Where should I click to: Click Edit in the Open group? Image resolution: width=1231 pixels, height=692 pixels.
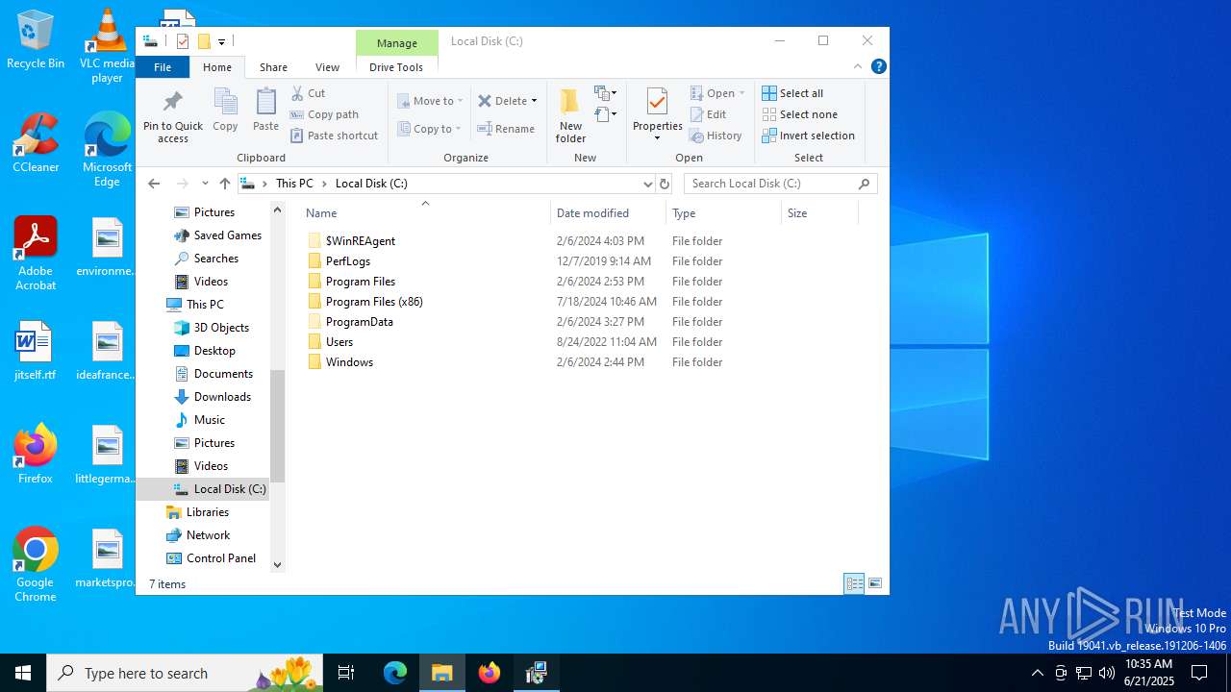(708, 114)
